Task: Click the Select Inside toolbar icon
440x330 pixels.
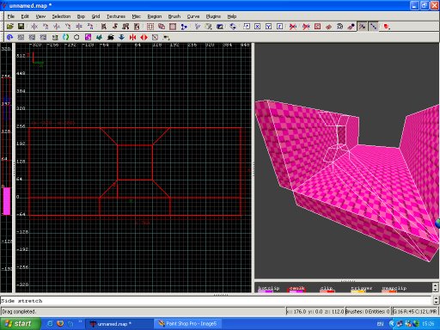Action: tap(137, 27)
